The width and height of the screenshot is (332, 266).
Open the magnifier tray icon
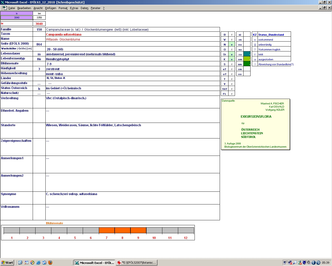pyautogui.click(x=295, y=263)
